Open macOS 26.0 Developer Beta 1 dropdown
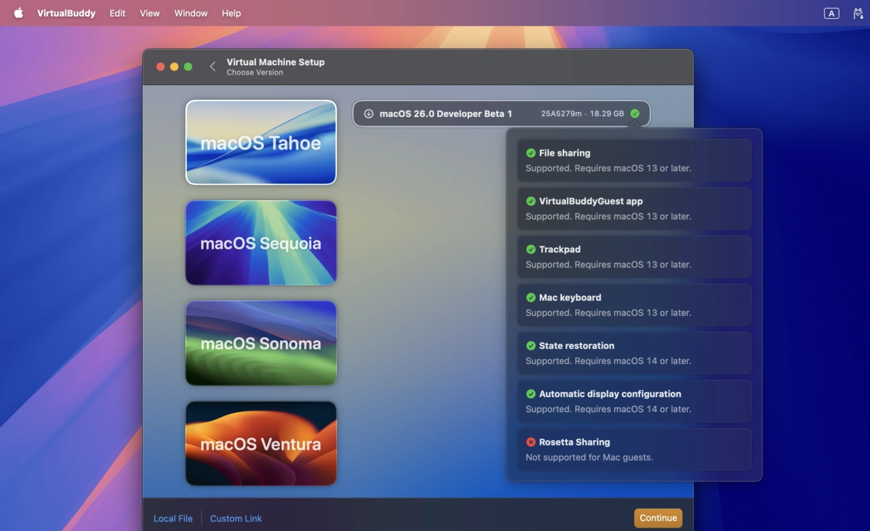870x531 pixels. click(x=500, y=113)
